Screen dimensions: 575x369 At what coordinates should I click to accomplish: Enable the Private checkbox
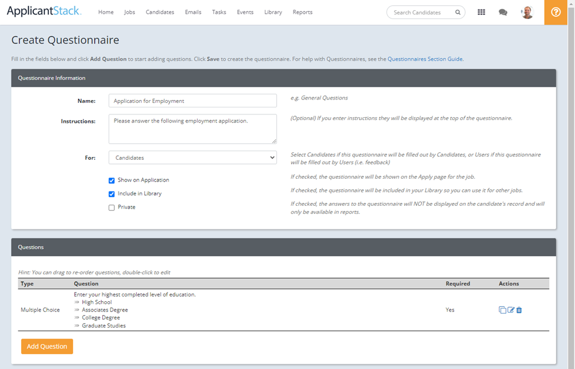pyautogui.click(x=112, y=207)
